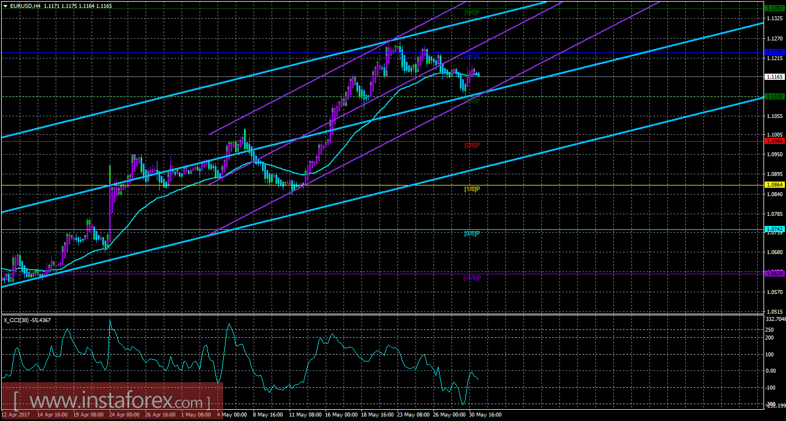Click the purple 1.0620 price label
Screen dimensions: 786x421
point(774,273)
